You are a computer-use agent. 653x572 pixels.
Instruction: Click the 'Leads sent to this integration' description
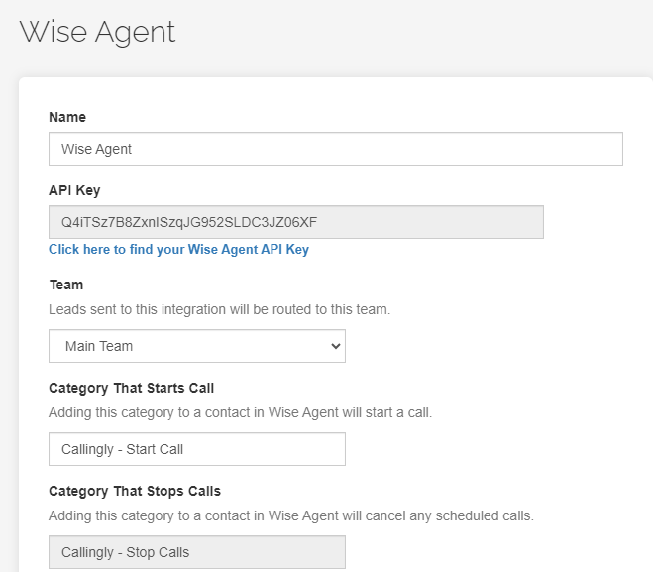point(219,309)
